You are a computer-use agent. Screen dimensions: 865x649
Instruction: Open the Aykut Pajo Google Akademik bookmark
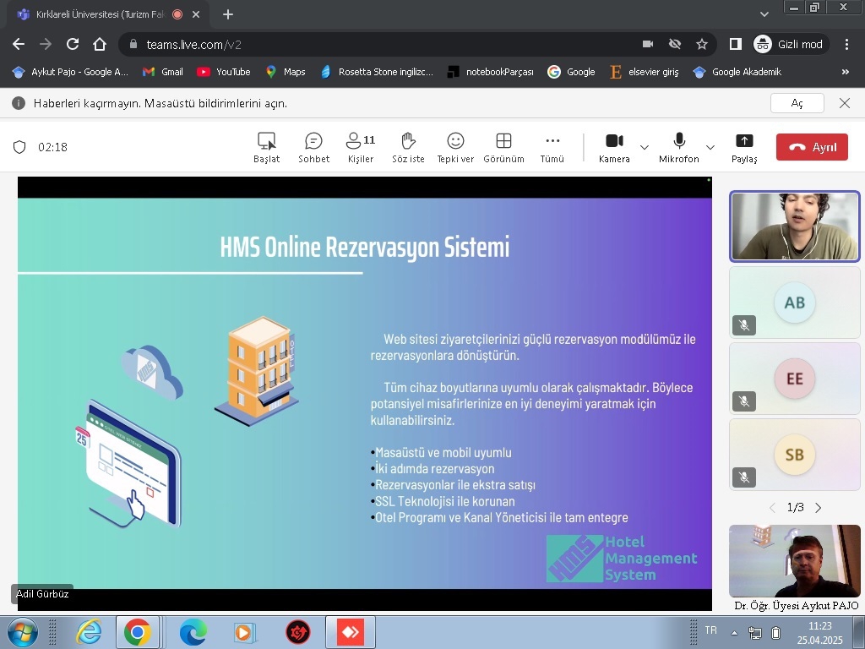pyautogui.click(x=71, y=72)
